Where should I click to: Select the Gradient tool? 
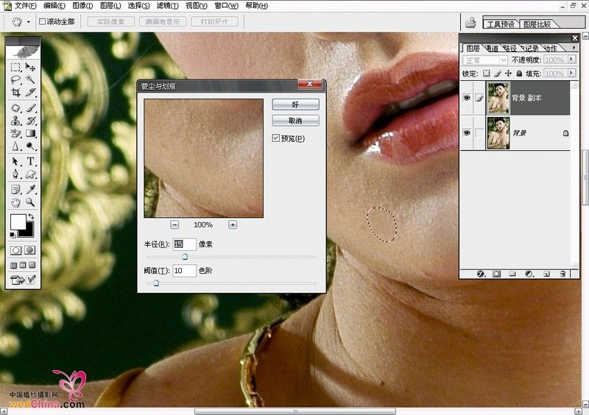click(30, 133)
